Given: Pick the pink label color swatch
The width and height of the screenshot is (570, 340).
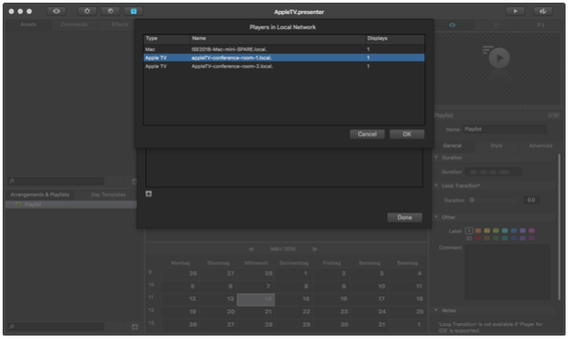Looking at the screenshot, I should click(531, 230).
